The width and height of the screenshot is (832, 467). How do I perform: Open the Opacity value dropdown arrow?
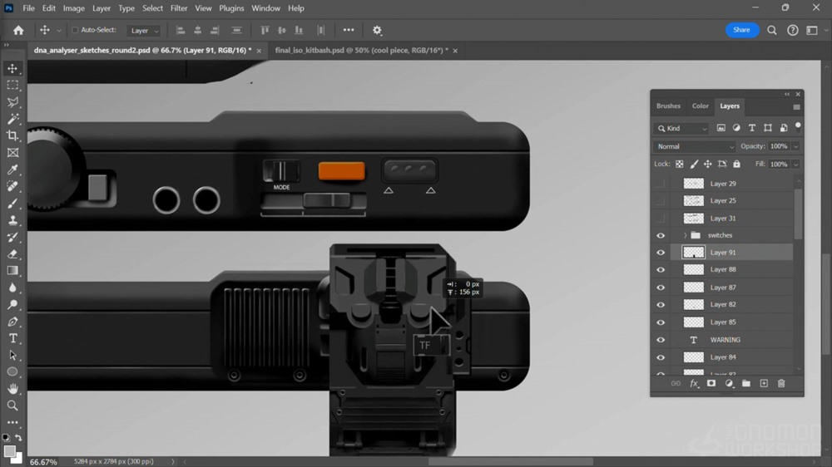795,146
